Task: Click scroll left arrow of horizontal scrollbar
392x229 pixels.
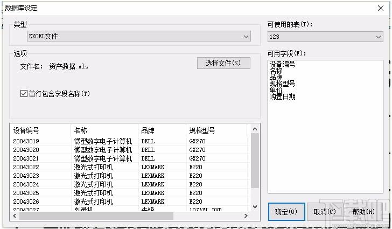Action: click(x=15, y=216)
